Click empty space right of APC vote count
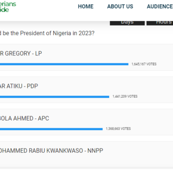Viewport: 173px width, 173px height. point(152,129)
